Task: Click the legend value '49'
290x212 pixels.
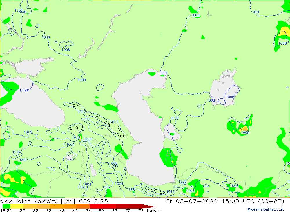Action: [x=75, y=211]
